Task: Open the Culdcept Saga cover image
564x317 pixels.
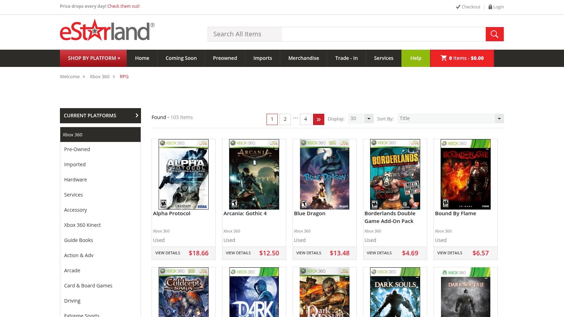Action: click(184, 292)
